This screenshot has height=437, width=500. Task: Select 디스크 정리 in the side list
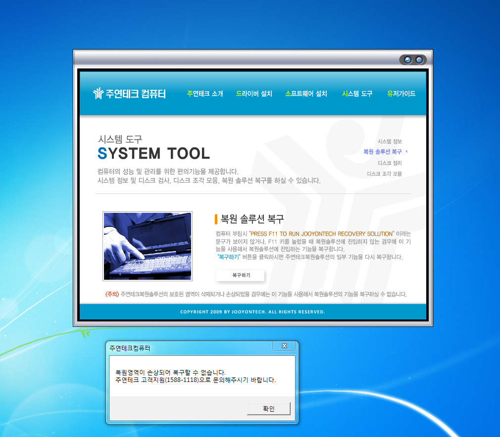pos(390,163)
